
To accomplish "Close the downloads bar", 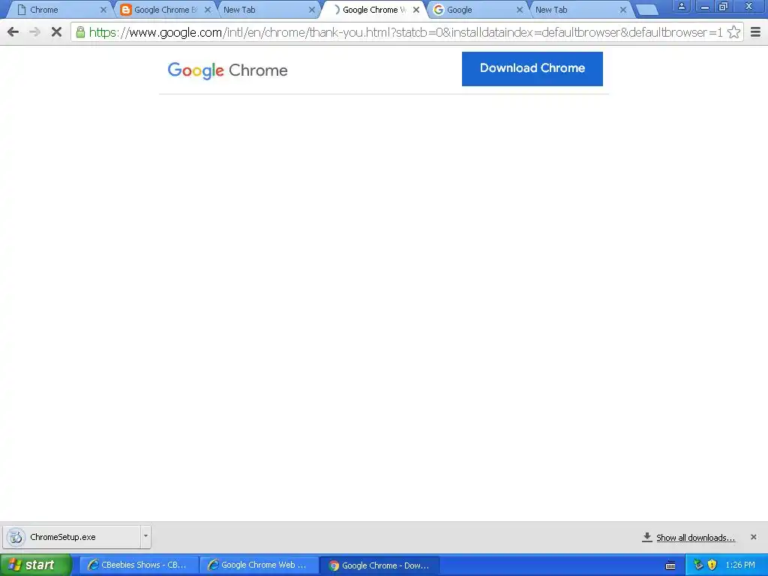I will 753,537.
